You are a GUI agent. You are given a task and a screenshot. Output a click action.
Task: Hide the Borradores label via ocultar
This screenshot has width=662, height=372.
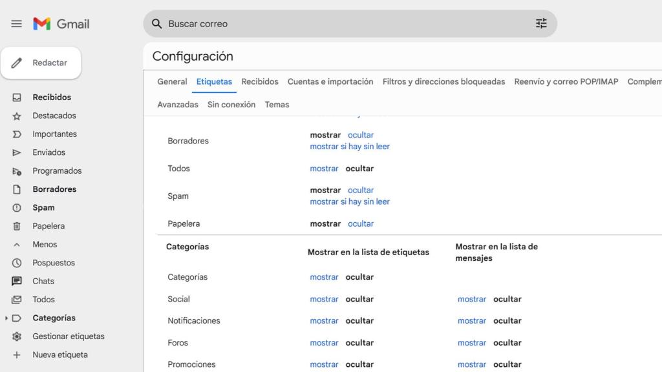pyautogui.click(x=361, y=135)
